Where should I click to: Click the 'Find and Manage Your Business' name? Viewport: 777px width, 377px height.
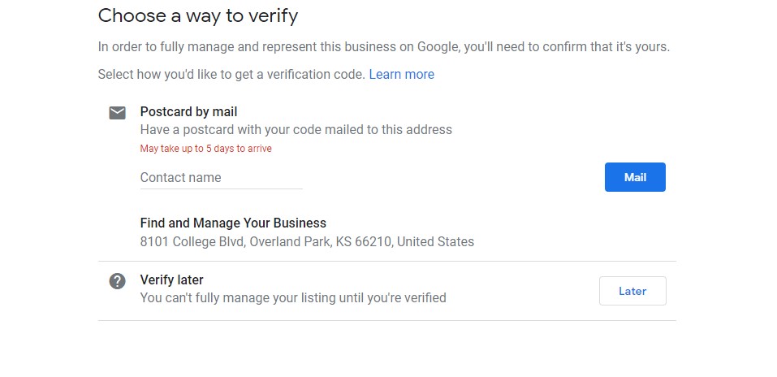tap(233, 223)
